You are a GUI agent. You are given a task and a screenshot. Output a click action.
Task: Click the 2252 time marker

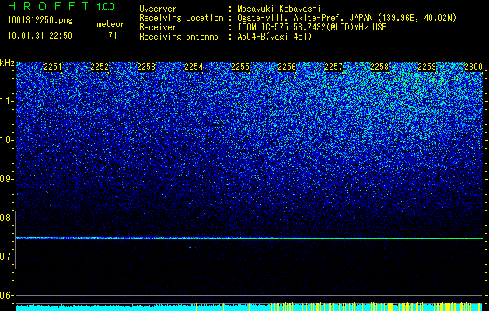click(100, 67)
